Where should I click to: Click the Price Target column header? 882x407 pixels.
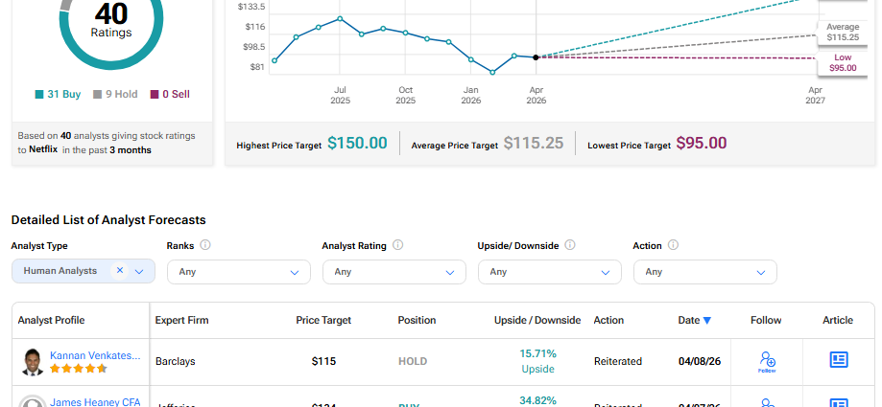pos(323,320)
